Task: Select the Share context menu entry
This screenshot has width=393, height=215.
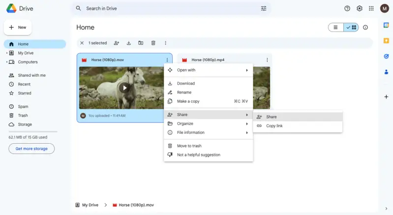Action: click(208, 115)
